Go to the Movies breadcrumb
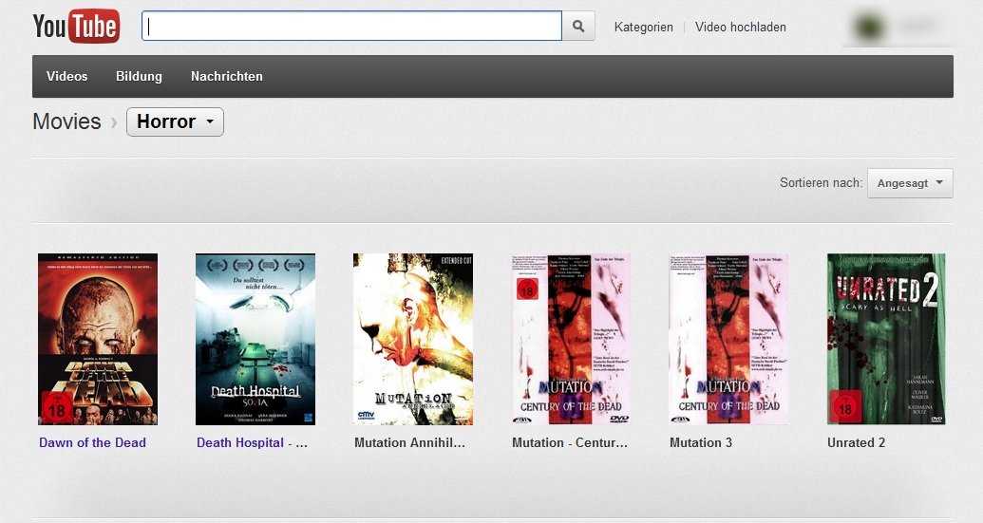The image size is (983, 523). click(66, 121)
